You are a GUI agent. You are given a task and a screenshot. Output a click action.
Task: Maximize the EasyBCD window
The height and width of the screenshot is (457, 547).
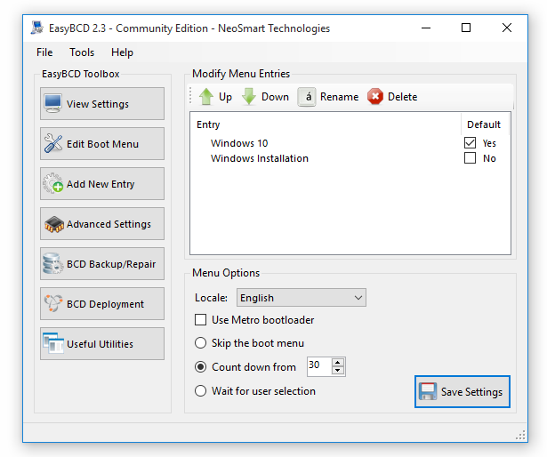(466, 28)
